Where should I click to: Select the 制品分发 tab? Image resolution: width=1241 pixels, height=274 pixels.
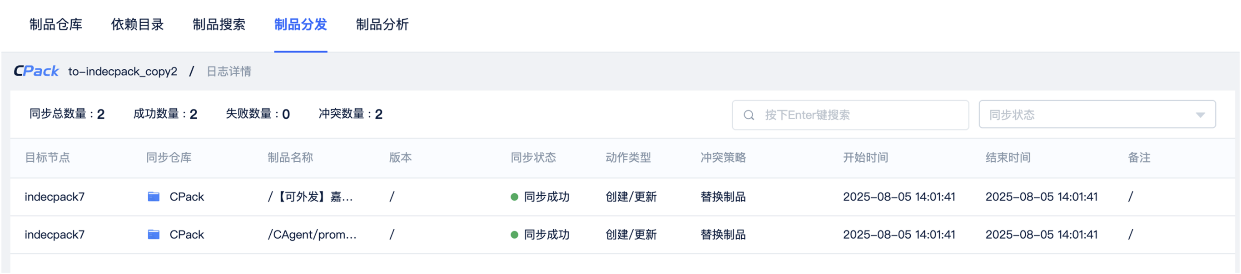coord(301,24)
